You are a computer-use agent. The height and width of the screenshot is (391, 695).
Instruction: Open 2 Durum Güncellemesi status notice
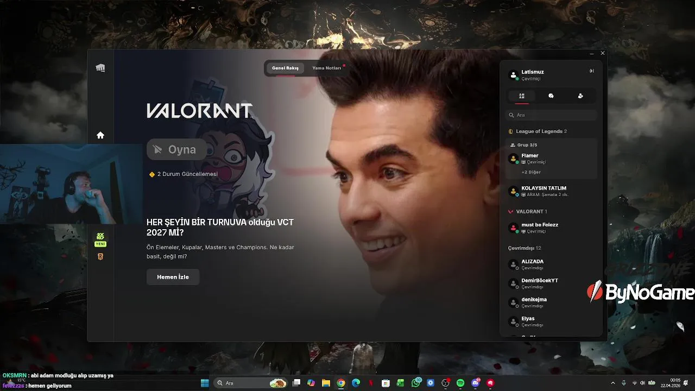tap(184, 174)
